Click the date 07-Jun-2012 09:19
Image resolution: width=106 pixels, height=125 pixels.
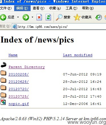tap(82, 74)
